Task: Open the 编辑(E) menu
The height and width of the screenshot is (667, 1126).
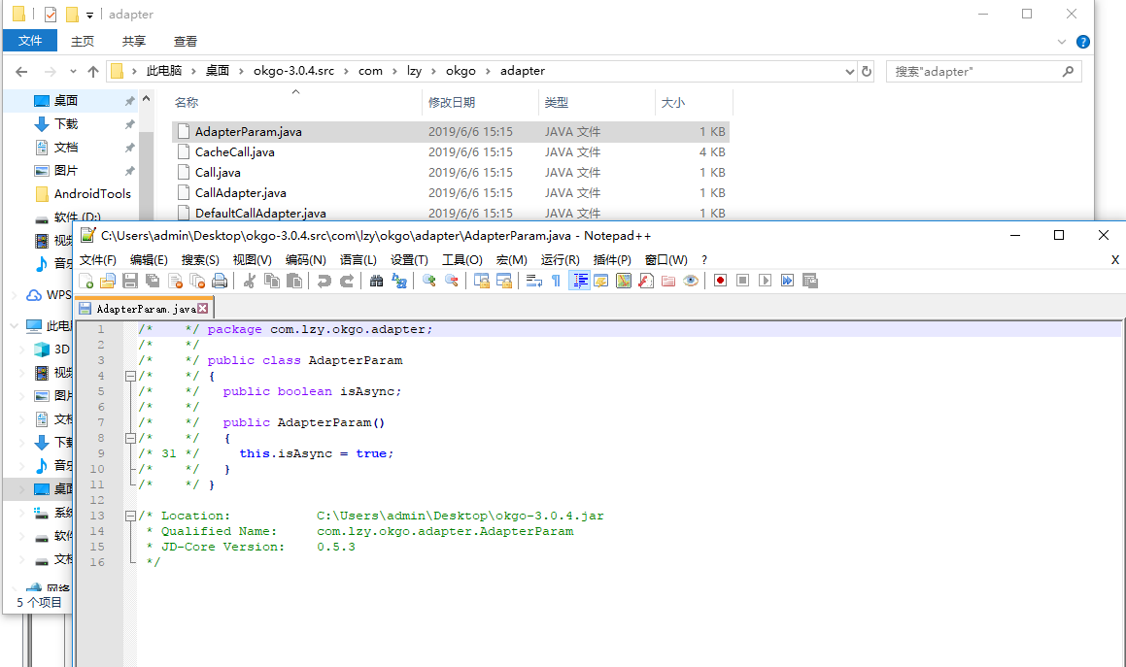Action: coord(149,260)
